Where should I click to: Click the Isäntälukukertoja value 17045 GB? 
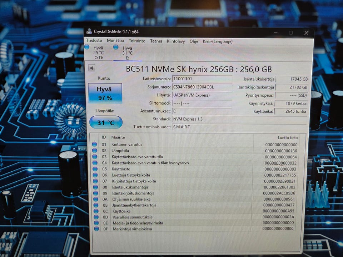click(x=292, y=79)
